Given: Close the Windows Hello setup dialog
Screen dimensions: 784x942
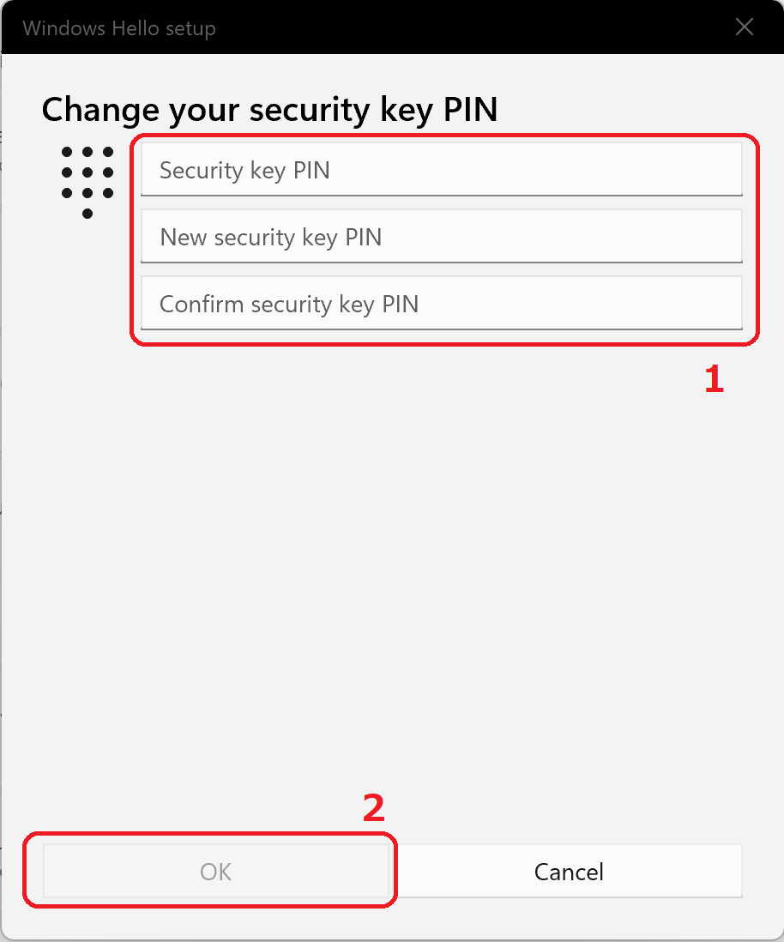Looking at the screenshot, I should click(x=745, y=27).
